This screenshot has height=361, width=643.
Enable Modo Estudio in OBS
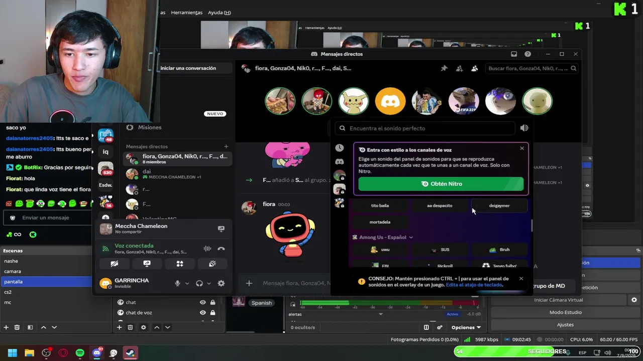(565, 312)
